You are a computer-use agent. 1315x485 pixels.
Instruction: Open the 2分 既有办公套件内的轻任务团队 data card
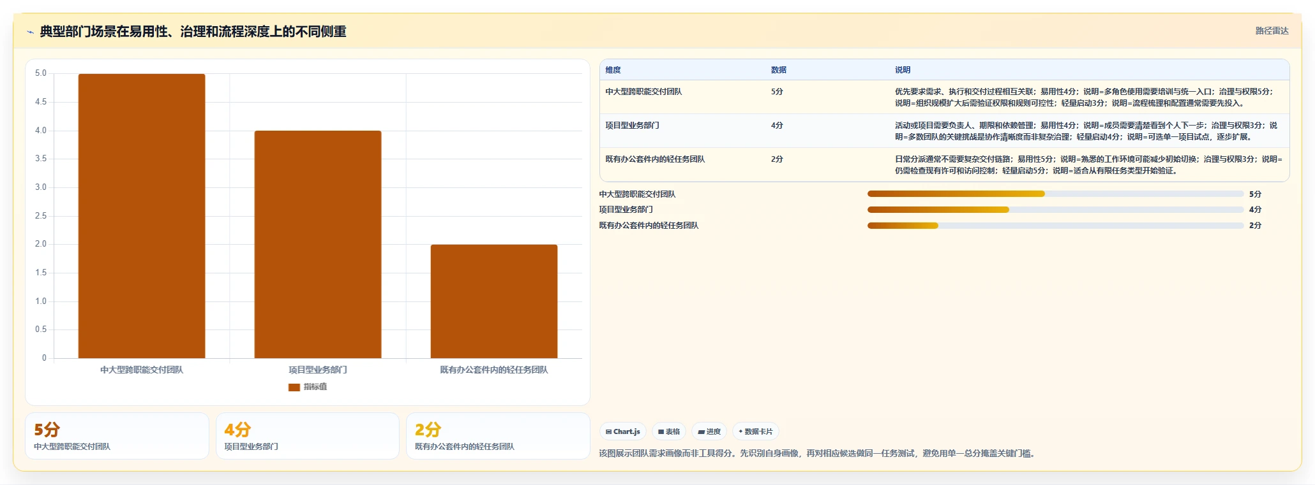(498, 436)
